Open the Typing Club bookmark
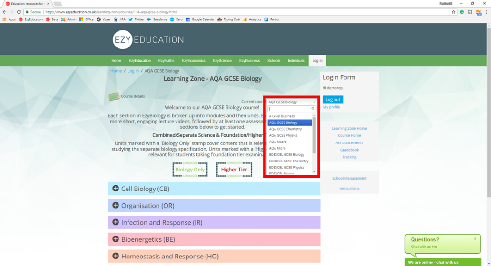Image resolution: width=491 pixels, height=266 pixels. [x=228, y=19]
